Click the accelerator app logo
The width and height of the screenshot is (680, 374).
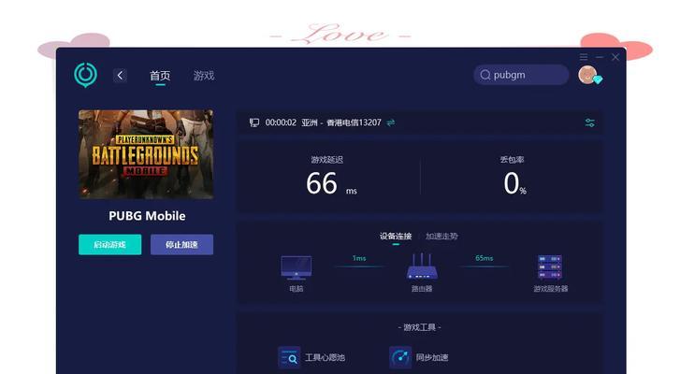tap(85, 75)
